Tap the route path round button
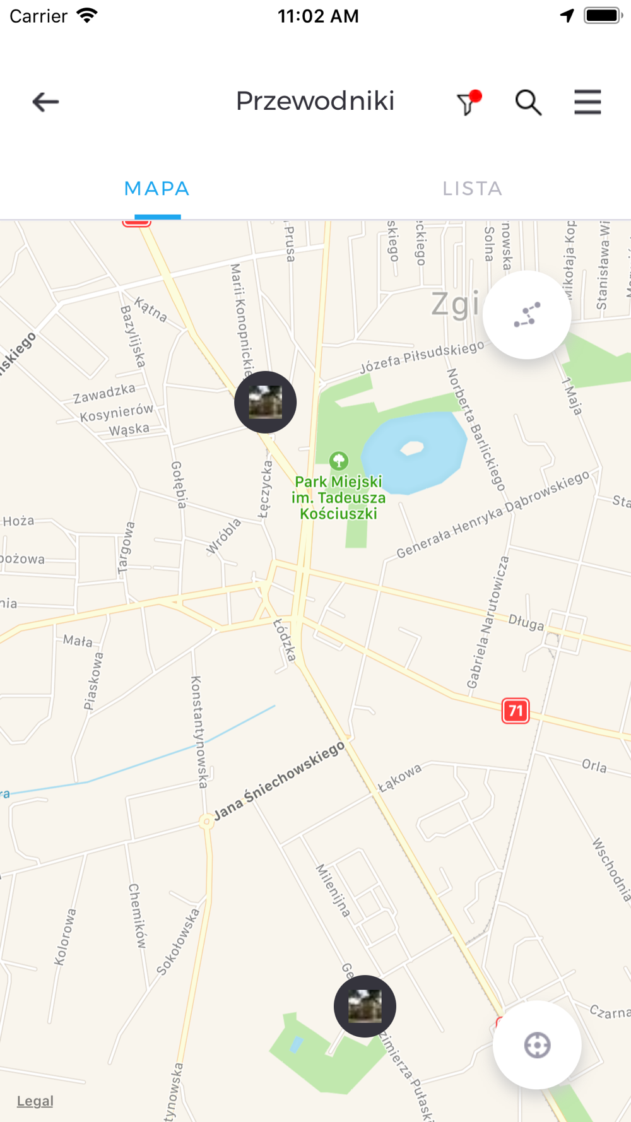The width and height of the screenshot is (631, 1122). pyautogui.click(x=527, y=315)
